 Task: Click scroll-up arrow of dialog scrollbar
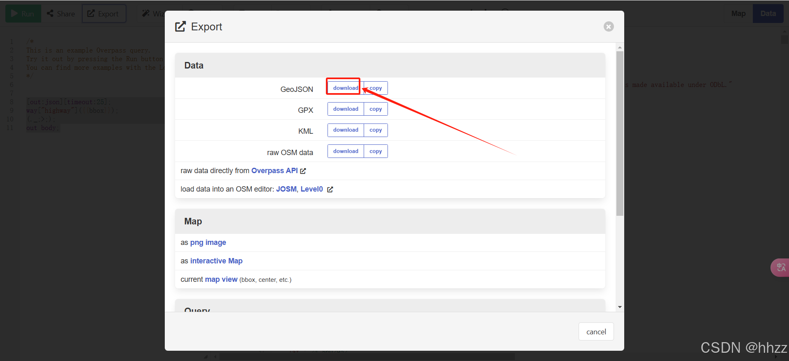point(620,48)
